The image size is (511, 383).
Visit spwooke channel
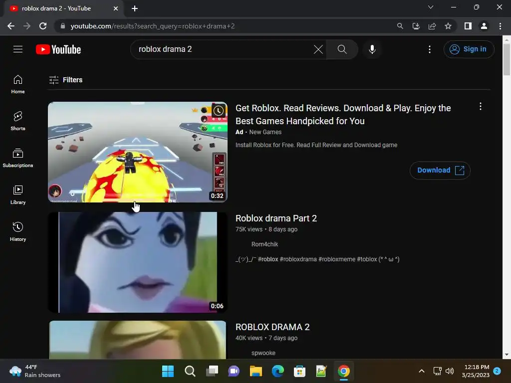point(263,353)
